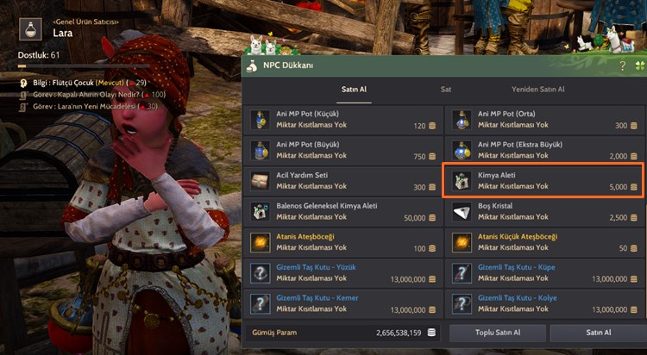
Task: Open the Yeniden Satın Al tab
Action: tap(537, 90)
